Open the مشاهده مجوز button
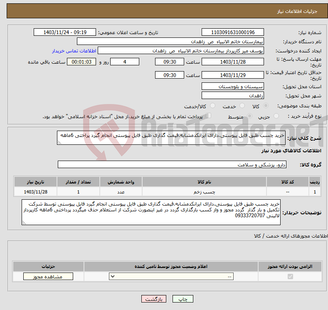 click(x=48, y=277)
